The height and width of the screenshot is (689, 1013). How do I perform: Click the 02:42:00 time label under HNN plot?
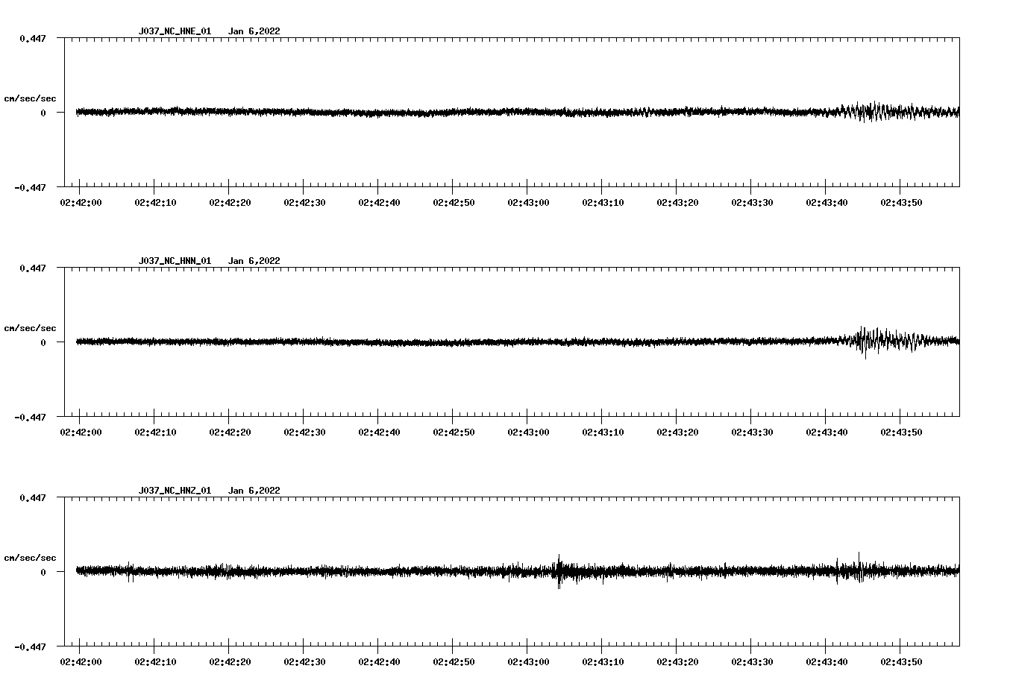click(x=81, y=432)
